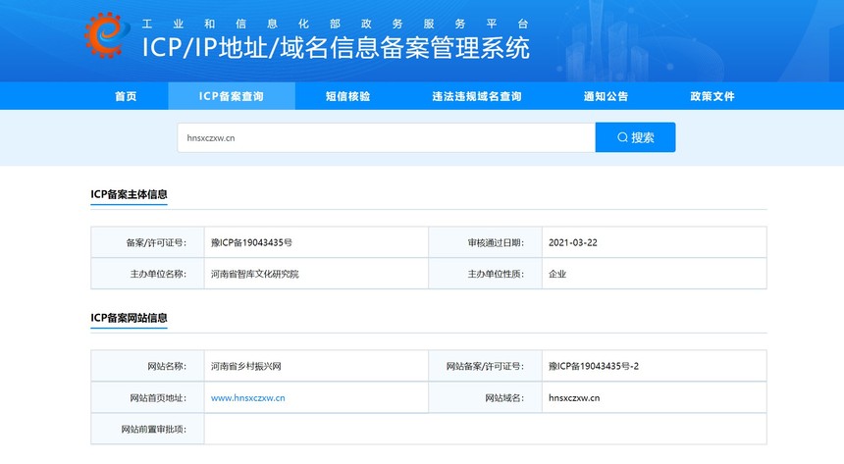
Task: Click the 审核通过日期 label cell
Action: click(486, 242)
